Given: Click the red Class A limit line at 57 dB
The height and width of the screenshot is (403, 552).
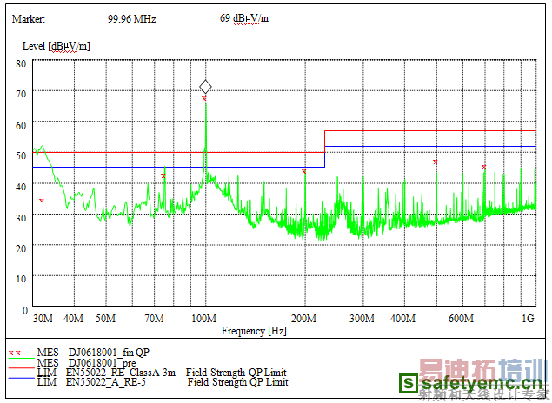Looking at the screenshot, I should pos(430,131).
